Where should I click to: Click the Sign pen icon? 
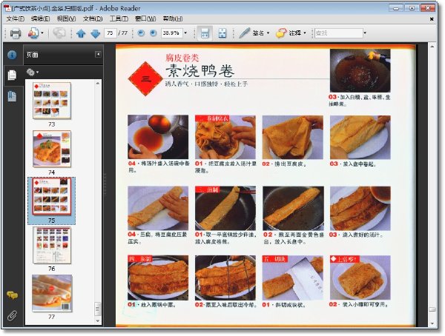(244, 33)
